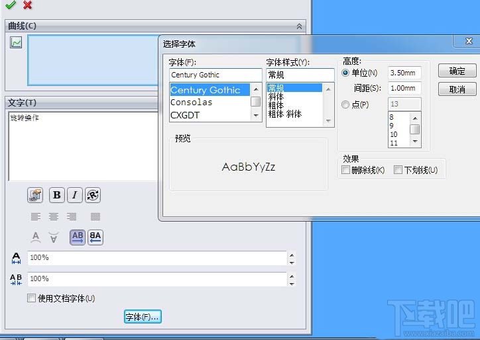Open the 字体(F)... button
The image size is (480, 340).
pos(143,317)
